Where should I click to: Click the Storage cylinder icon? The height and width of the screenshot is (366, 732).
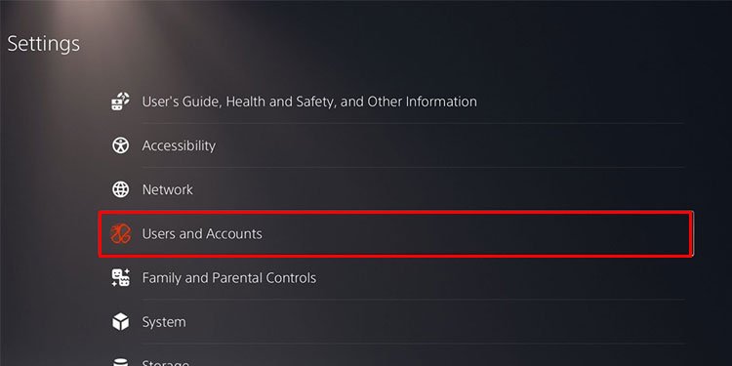coord(120,362)
